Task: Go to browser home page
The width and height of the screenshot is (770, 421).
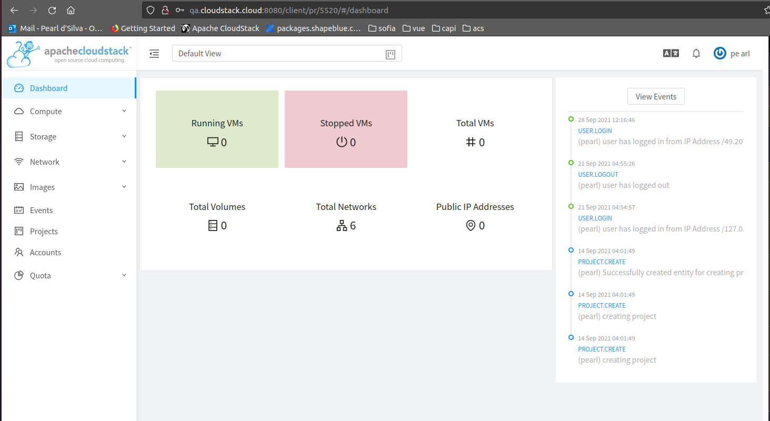Action: 71,10
